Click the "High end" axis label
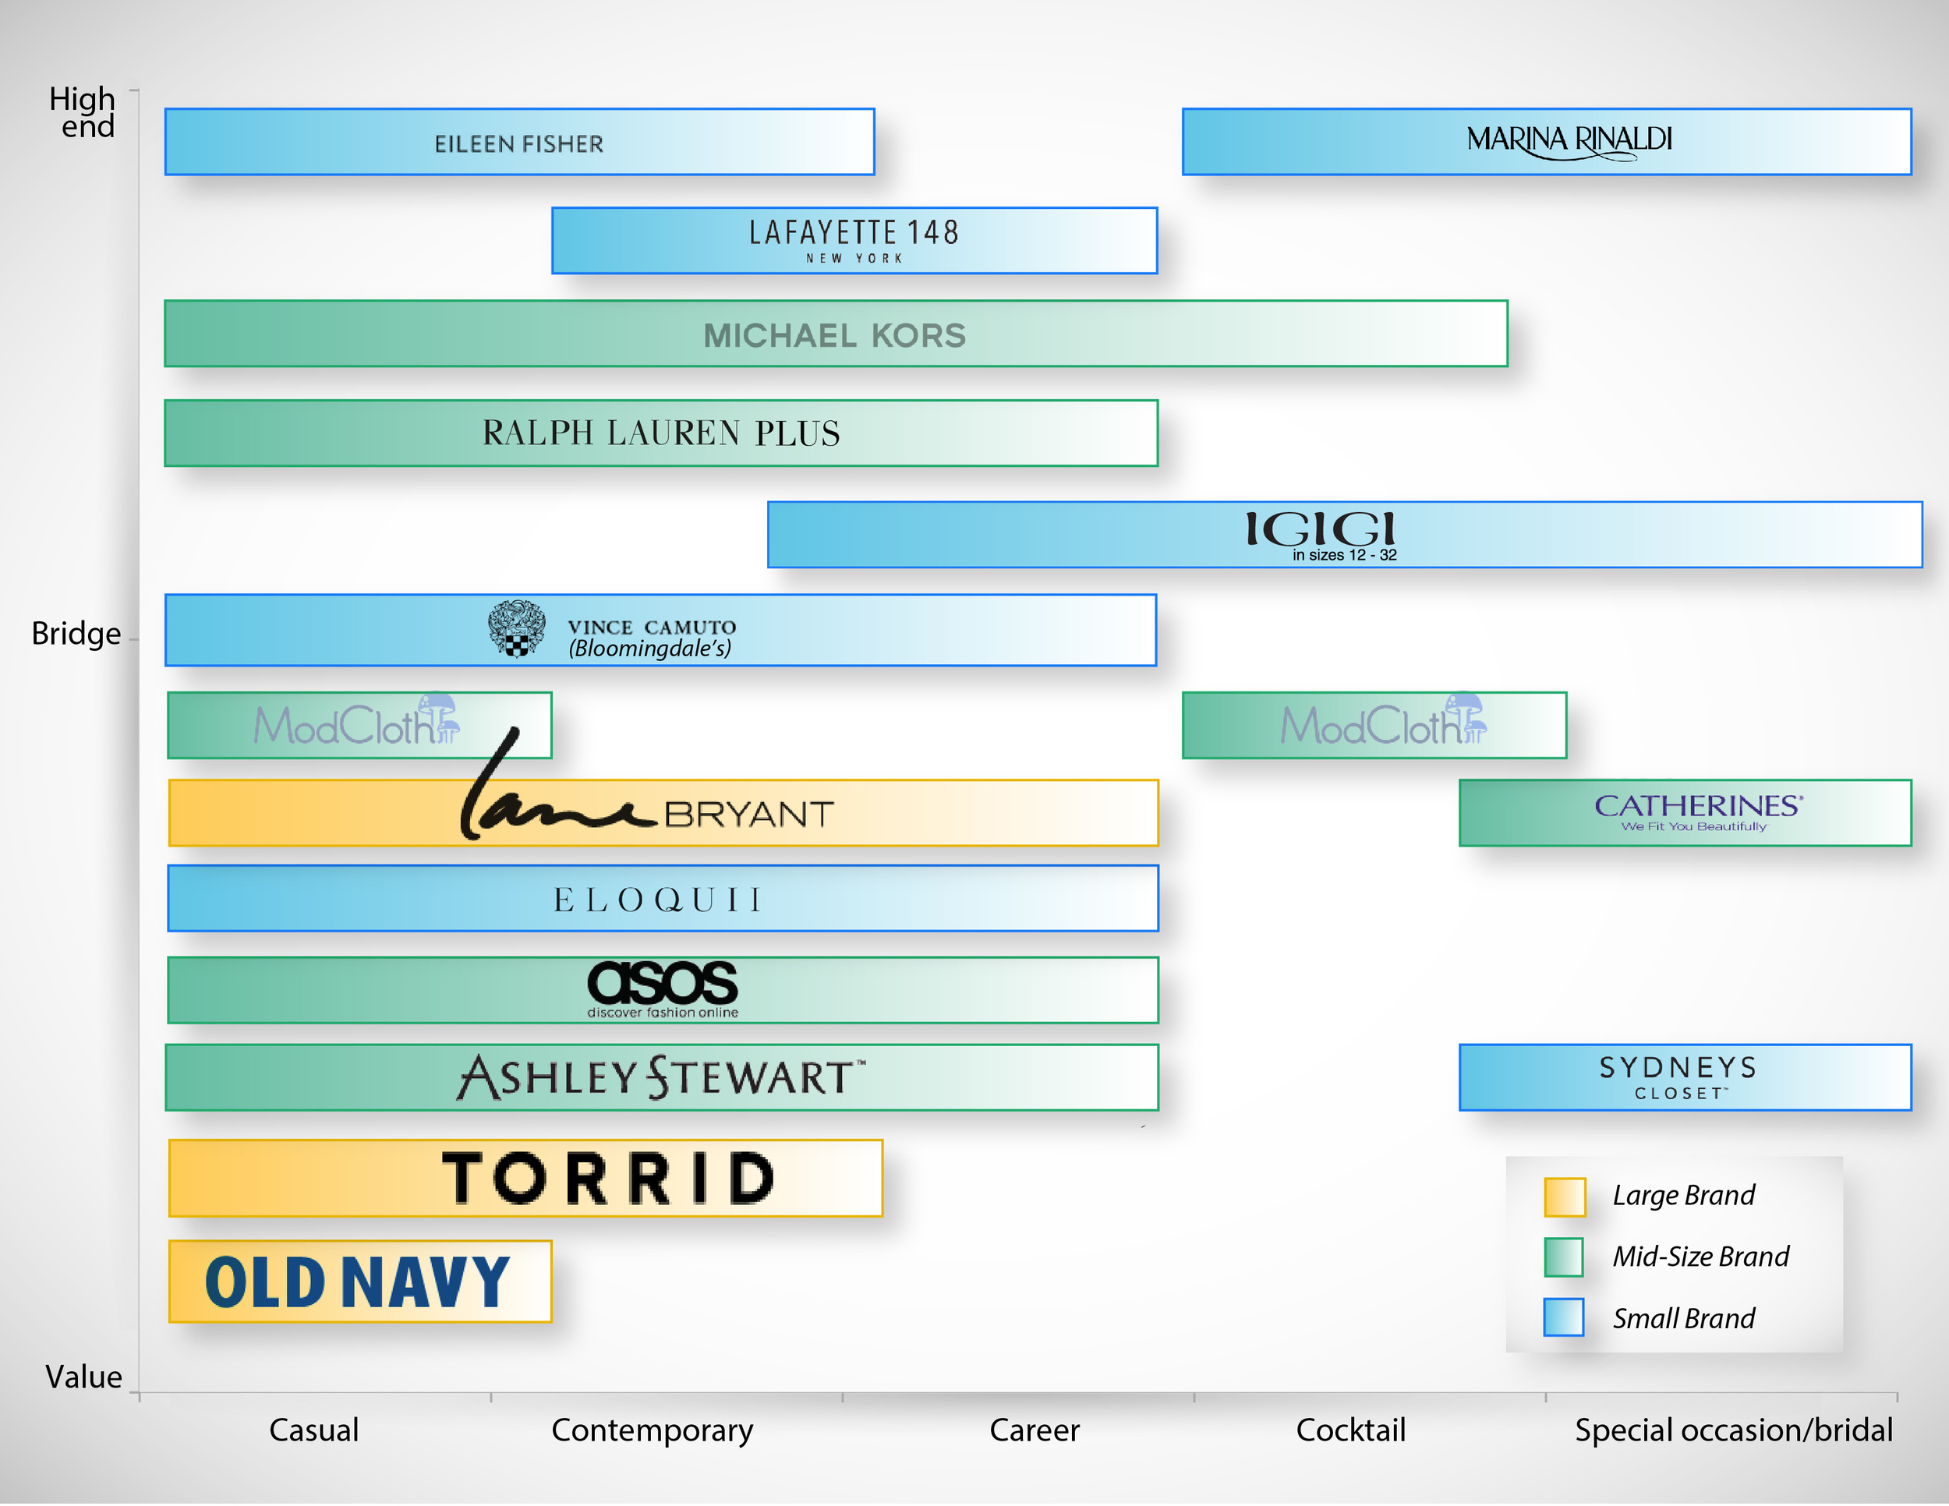The width and height of the screenshot is (1949, 1506). tap(82, 111)
